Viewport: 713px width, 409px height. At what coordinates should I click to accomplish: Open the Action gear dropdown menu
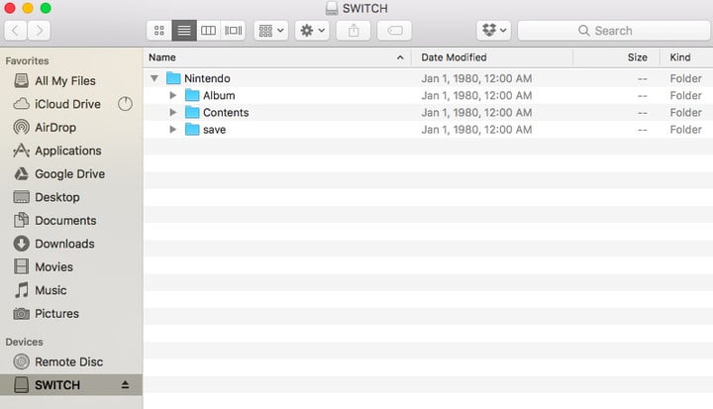click(312, 31)
